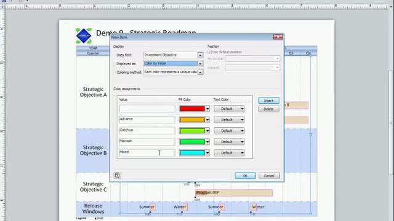The width and height of the screenshot is (394, 221).
Task: Open the Coloring method dropdown
Action: pyautogui.click(x=200, y=72)
